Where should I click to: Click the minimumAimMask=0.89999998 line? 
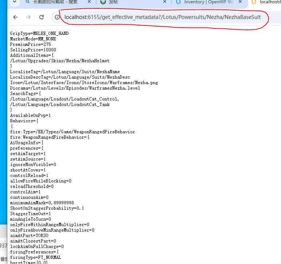tap(42, 203)
